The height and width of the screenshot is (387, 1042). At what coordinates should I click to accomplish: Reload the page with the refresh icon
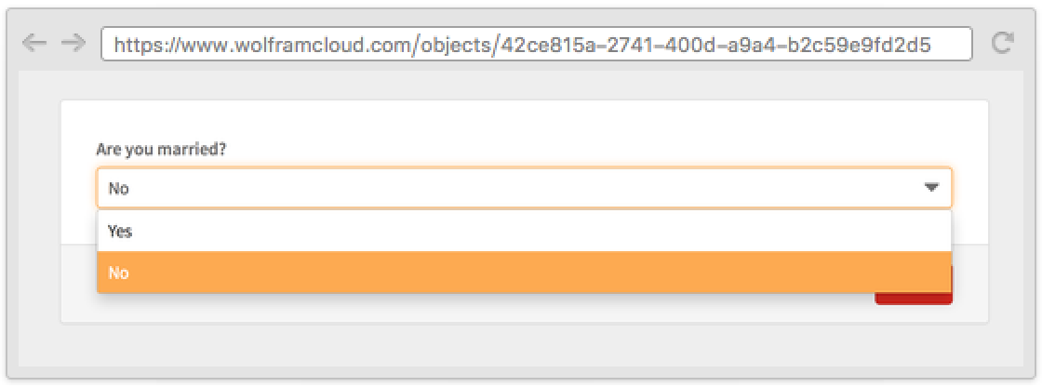[x=1002, y=44]
